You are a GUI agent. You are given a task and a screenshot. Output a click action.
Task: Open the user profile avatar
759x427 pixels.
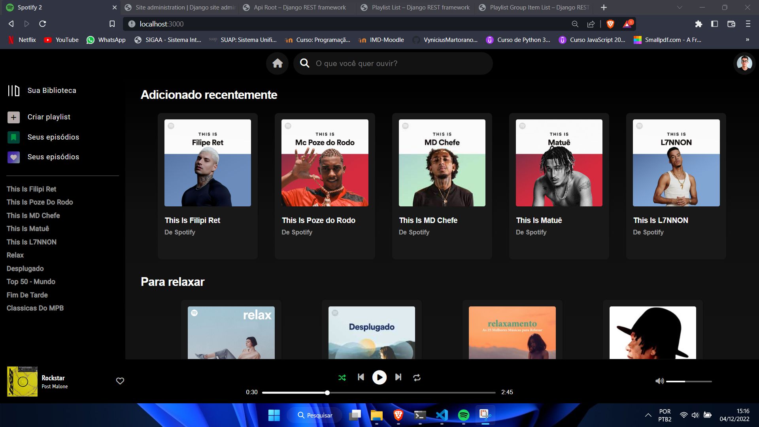[744, 63]
